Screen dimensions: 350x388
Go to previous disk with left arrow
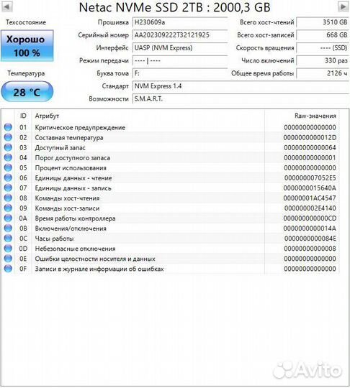click(x=7, y=6)
